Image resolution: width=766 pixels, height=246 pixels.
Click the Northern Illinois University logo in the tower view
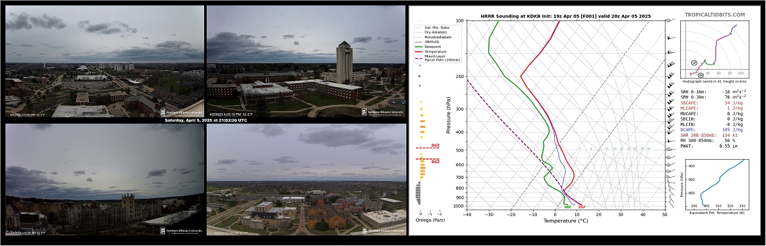point(383,112)
